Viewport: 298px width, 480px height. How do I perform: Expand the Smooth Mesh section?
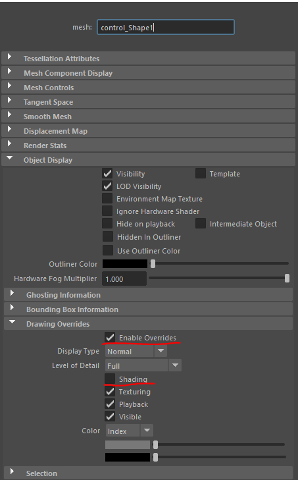click(148, 117)
